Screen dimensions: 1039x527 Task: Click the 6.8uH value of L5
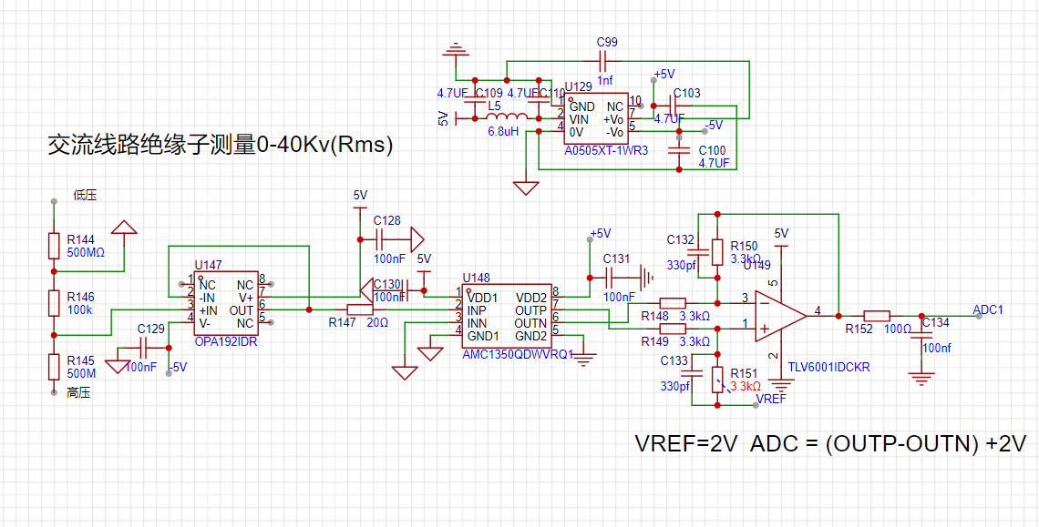click(503, 132)
